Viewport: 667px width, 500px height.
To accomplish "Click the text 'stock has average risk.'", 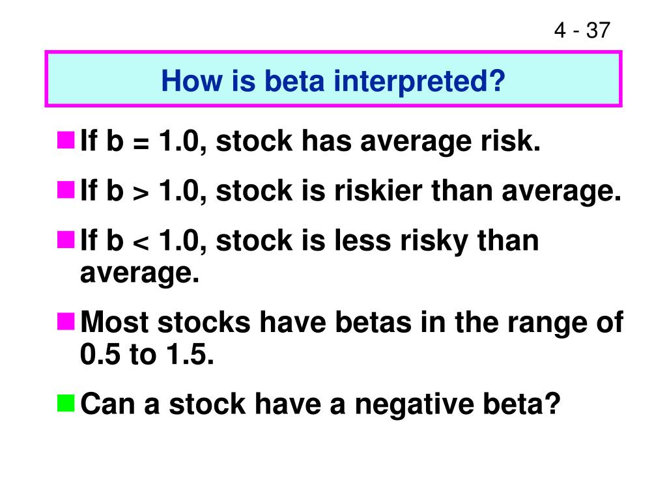I will 378,141.
